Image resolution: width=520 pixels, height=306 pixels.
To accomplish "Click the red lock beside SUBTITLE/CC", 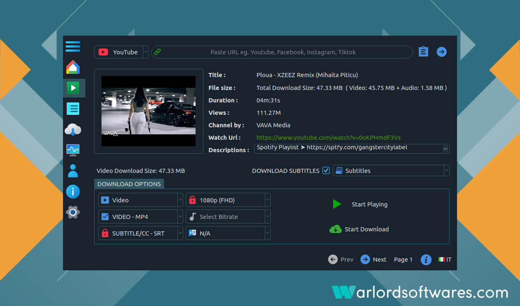I will (105, 233).
